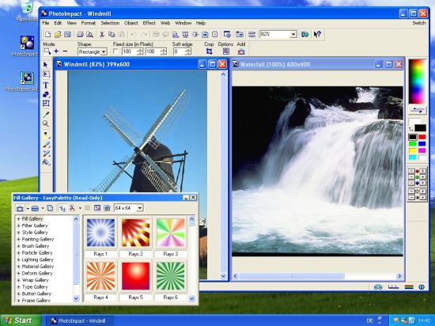Click the Windows Start button
The width and height of the screenshot is (435, 326).
click(x=21, y=320)
